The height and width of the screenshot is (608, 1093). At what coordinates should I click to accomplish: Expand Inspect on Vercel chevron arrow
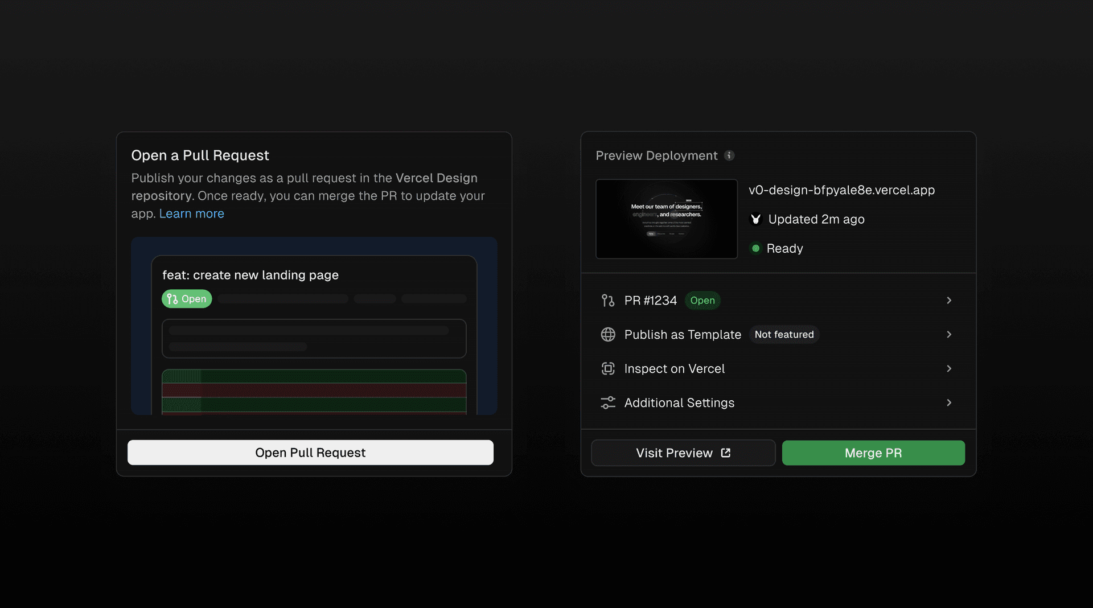click(949, 369)
